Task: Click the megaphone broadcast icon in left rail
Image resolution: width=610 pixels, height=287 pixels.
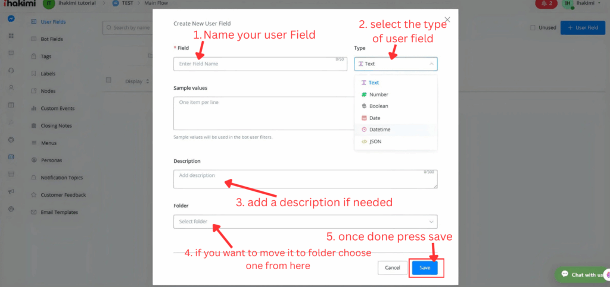Action: pyautogui.click(x=11, y=191)
